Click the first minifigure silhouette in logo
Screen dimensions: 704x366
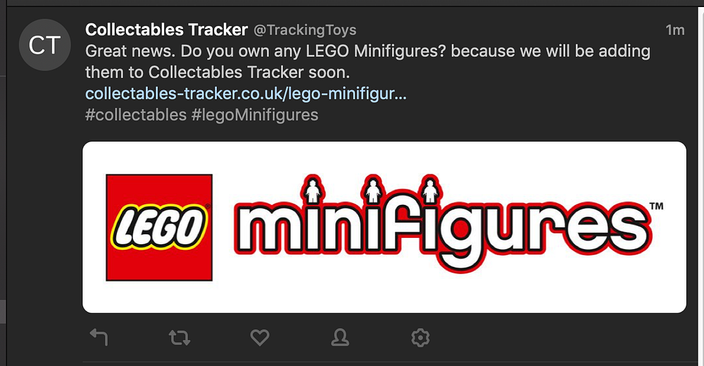pyautogui.click(x=313, y=191)
